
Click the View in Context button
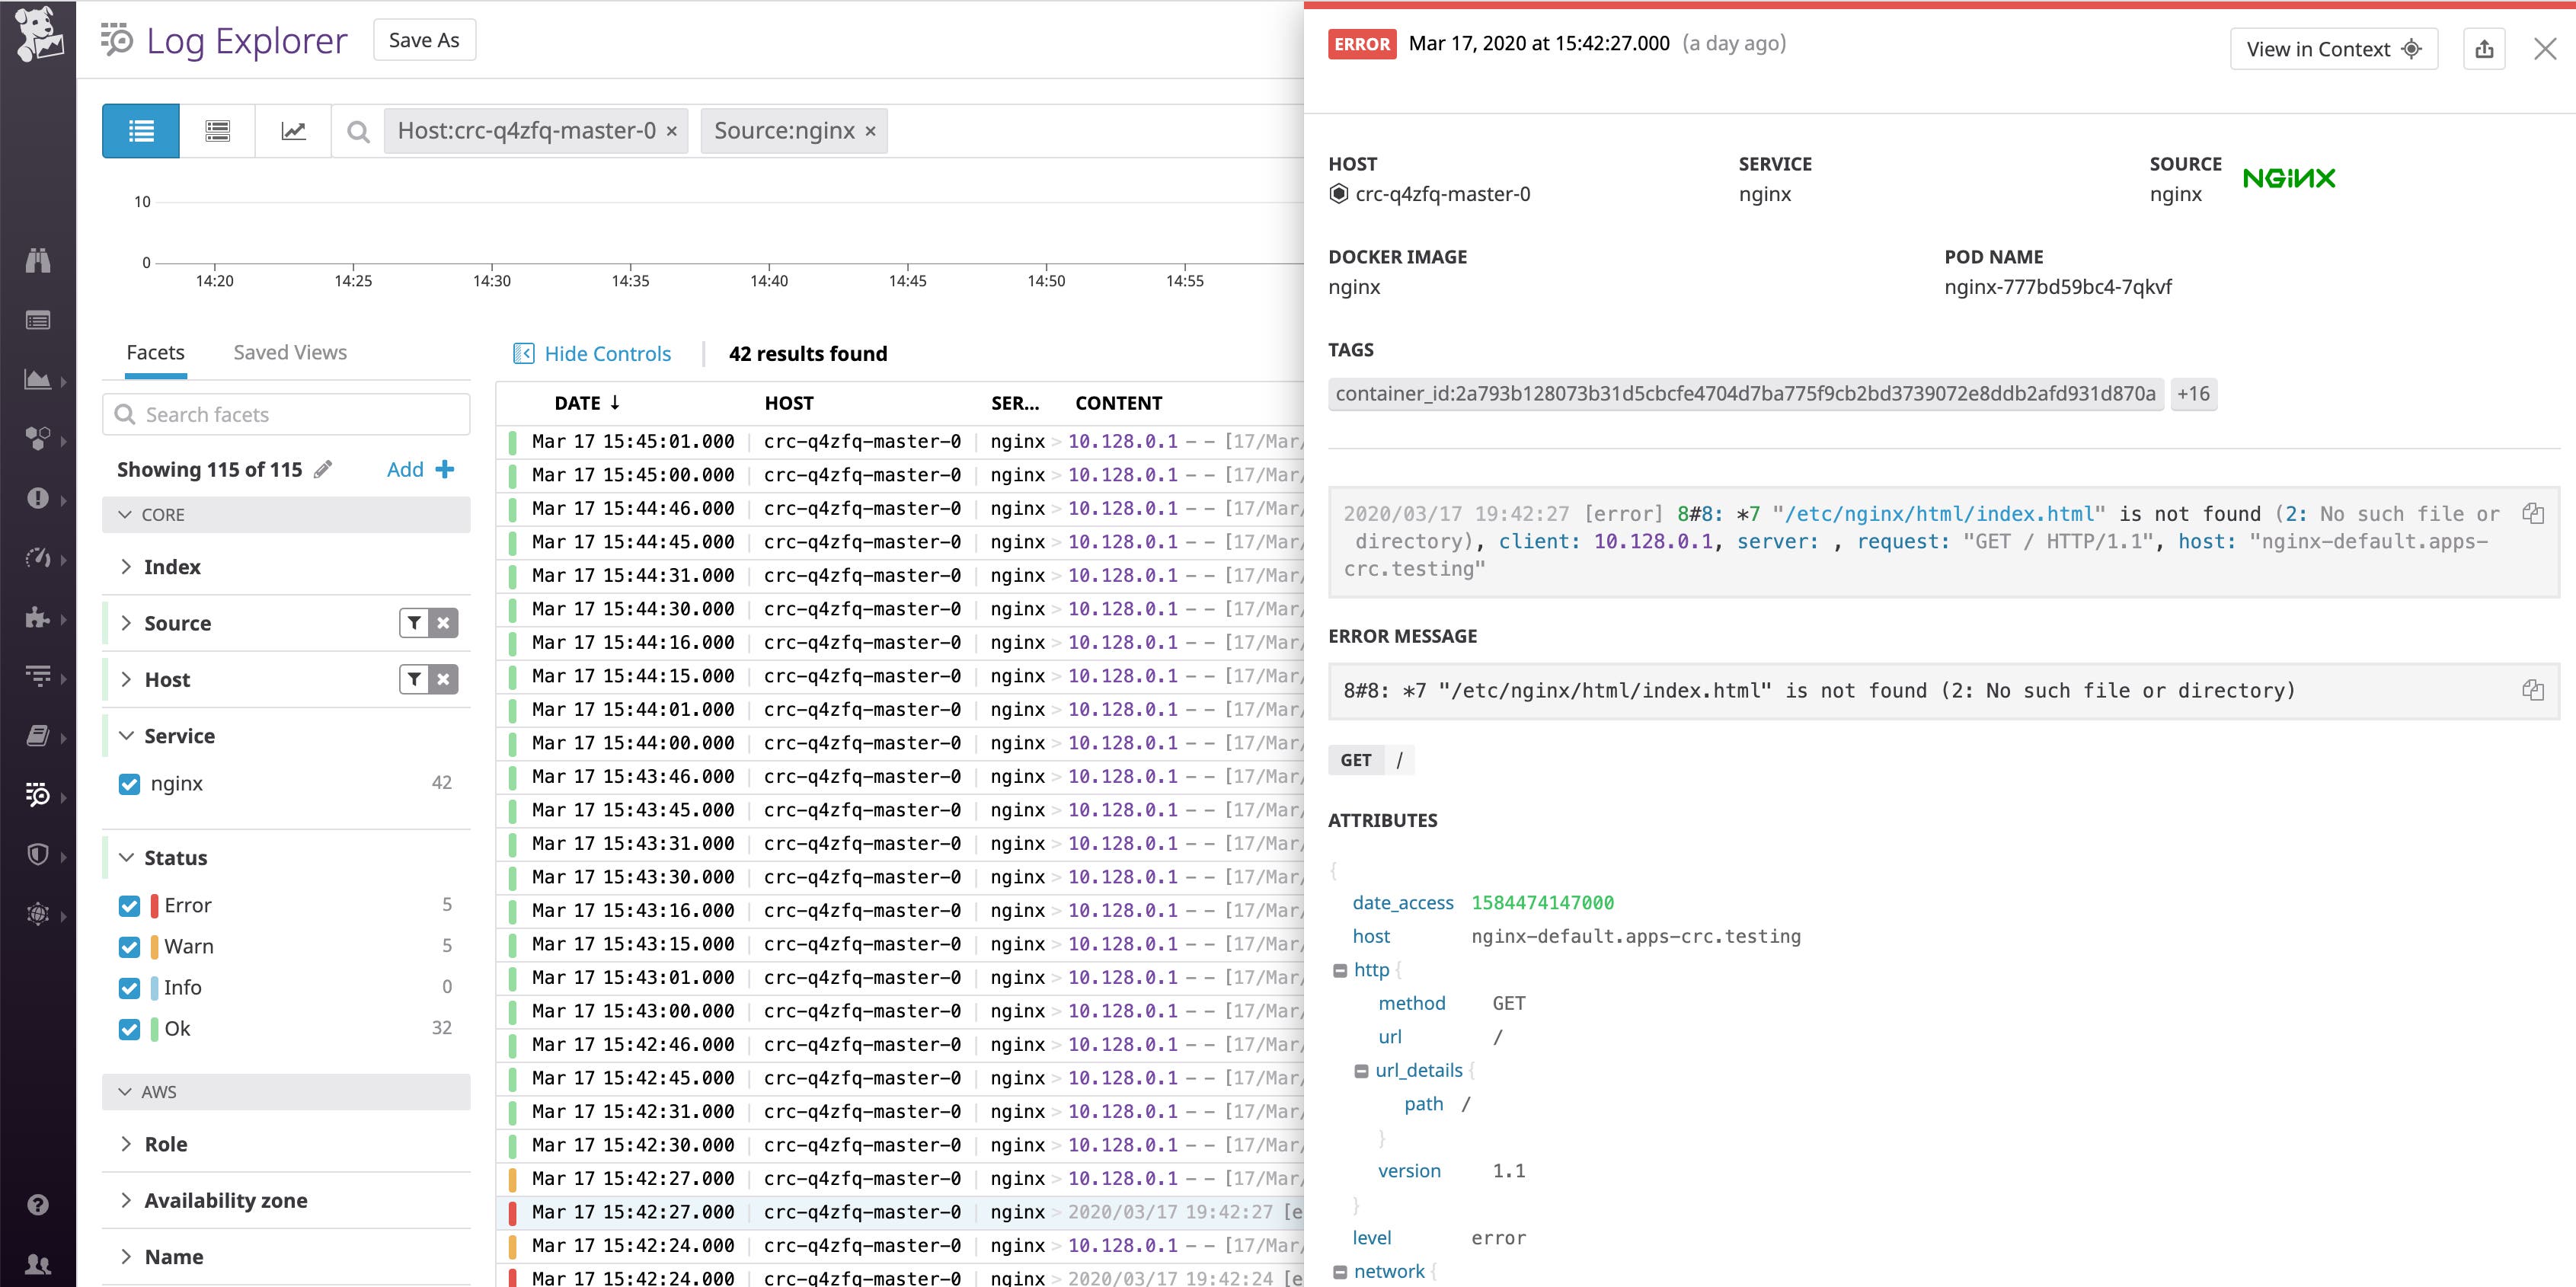[2333, 48]
